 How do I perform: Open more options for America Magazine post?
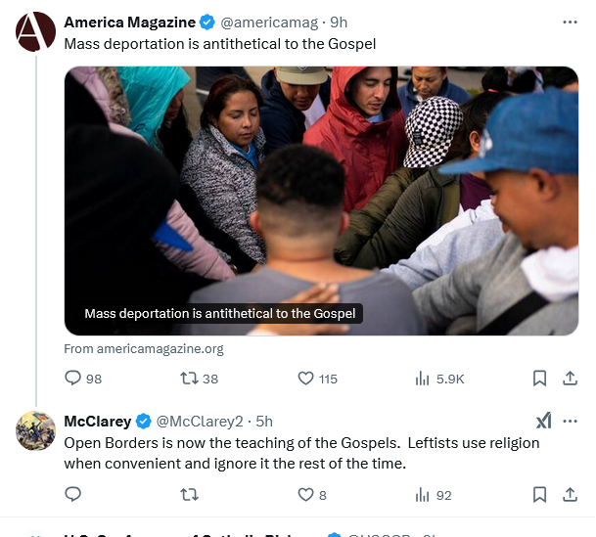(571, 22)
